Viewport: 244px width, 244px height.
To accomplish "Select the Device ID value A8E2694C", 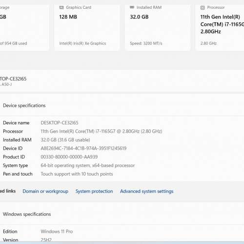I will pyautogui.click(x=83, y=148).
